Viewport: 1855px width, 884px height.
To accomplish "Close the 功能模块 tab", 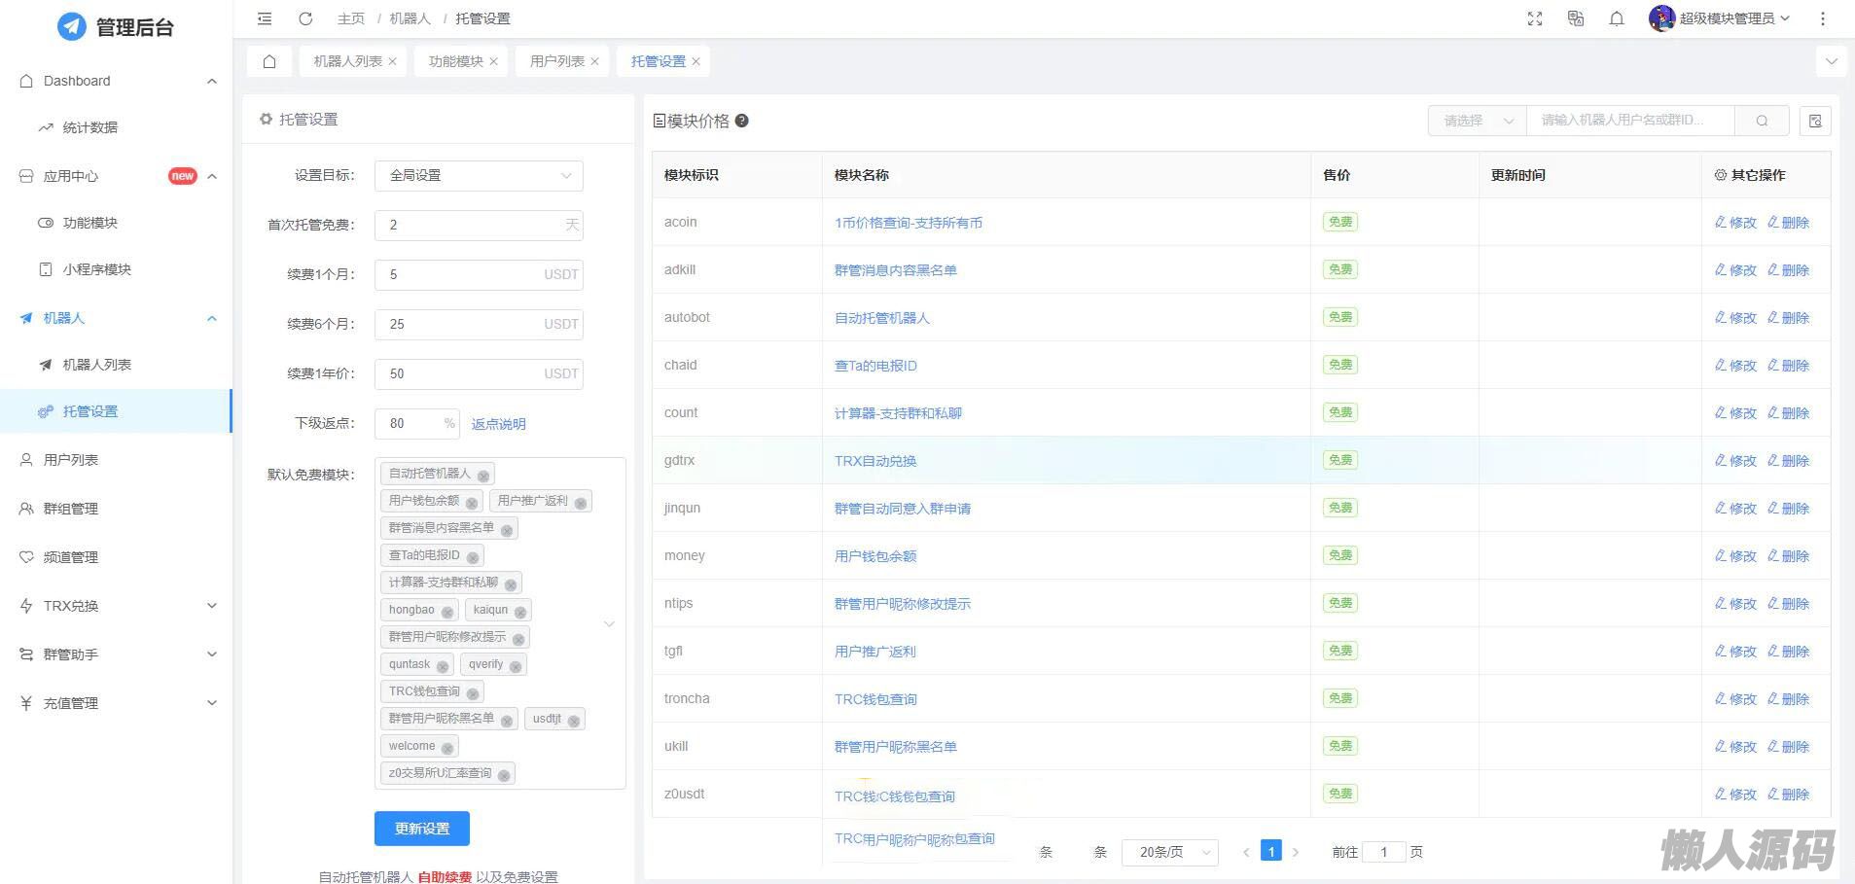I will pos(494,61).
